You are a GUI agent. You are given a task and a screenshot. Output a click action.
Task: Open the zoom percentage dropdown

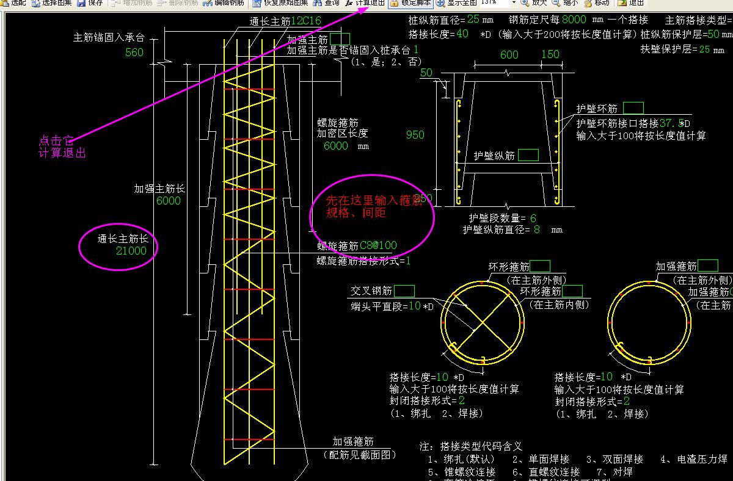pos(514,2)
